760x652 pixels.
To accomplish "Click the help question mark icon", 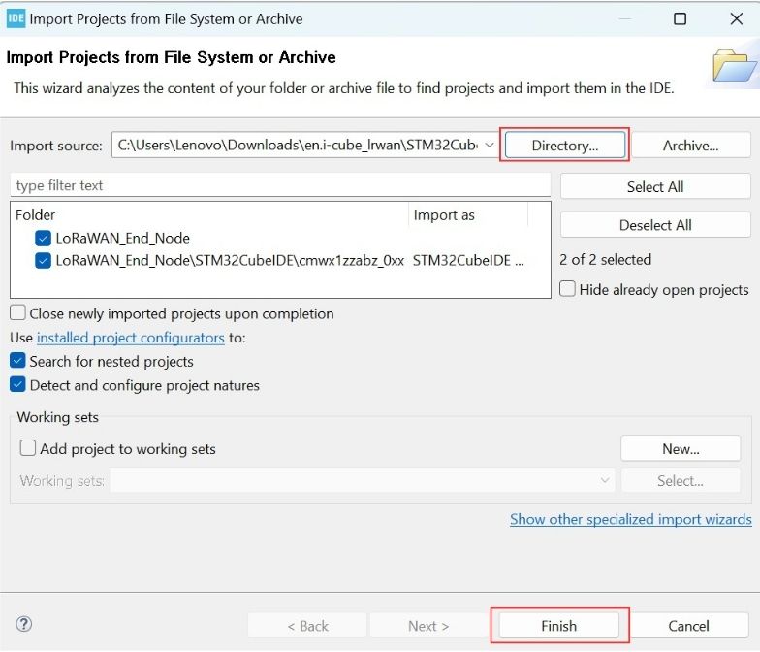I will click(x=25, y=625).
